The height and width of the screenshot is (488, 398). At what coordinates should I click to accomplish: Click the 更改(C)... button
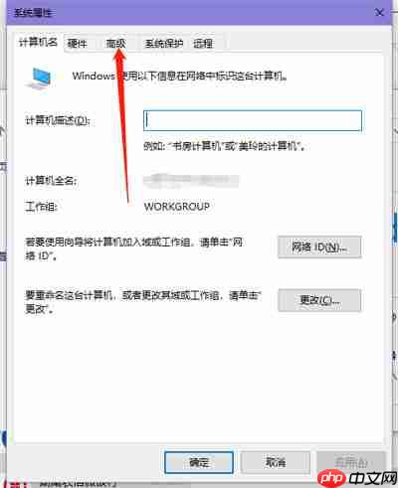tap(319, 300)
